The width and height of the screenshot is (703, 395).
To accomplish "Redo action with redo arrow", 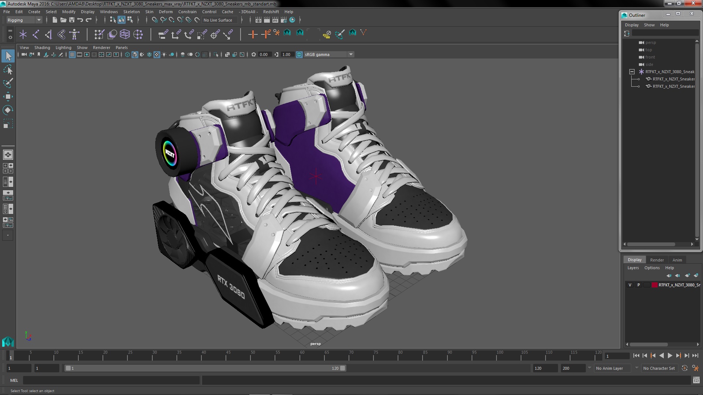I will (x=88, y=20).
